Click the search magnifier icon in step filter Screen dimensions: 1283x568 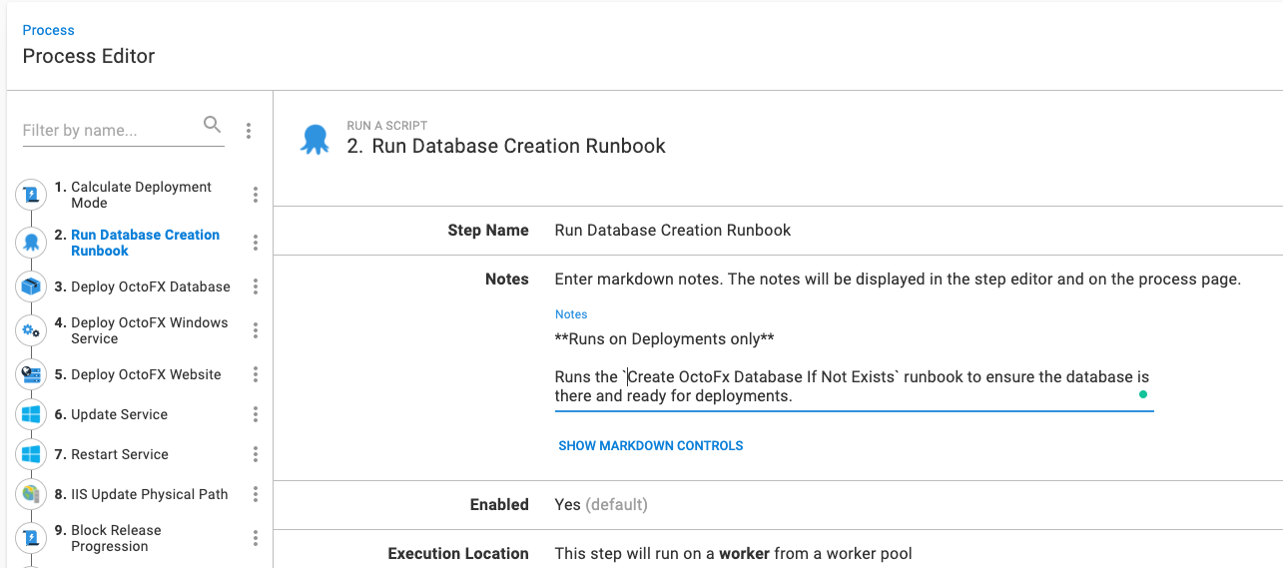click(x=212, y=125)
